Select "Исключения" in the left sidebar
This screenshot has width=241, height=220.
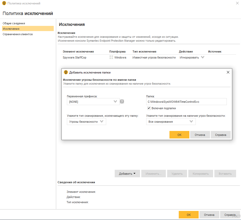[x=11, y=28]
